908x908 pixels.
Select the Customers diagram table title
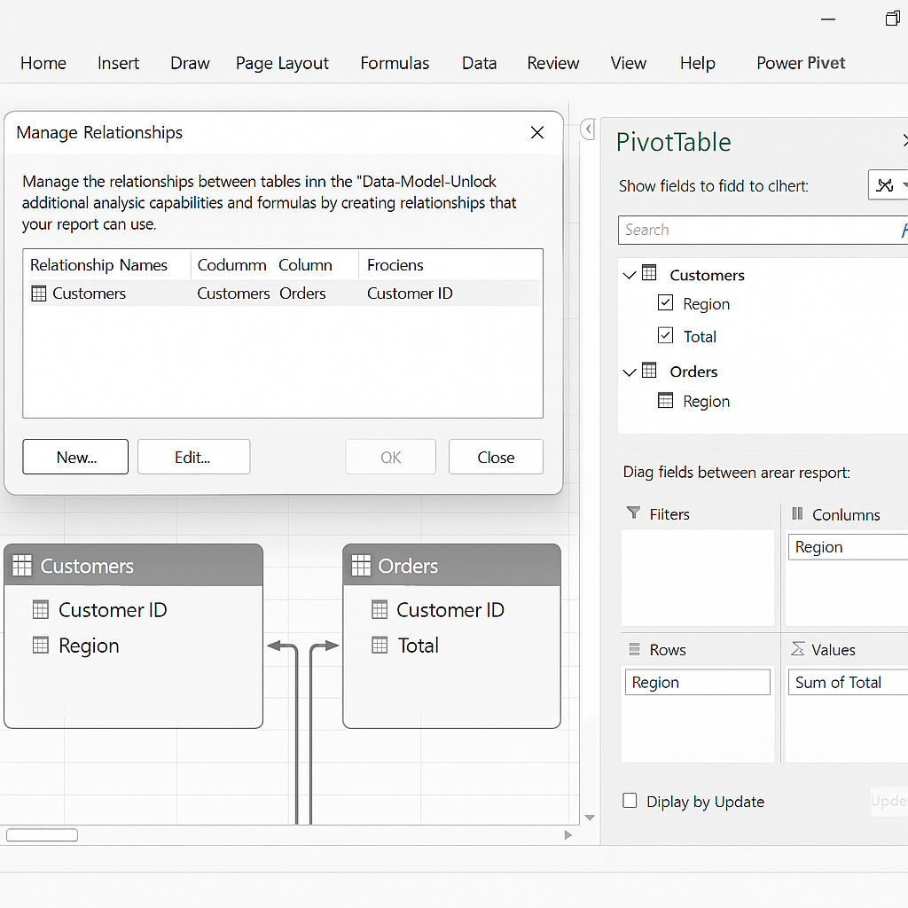pos(87,566)
